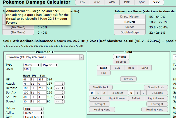The height and width of the screenshot is (118, 176).
Task: Toggle Stealth Rock on Pokemon 1's side
Action: (x=101, y=87)
